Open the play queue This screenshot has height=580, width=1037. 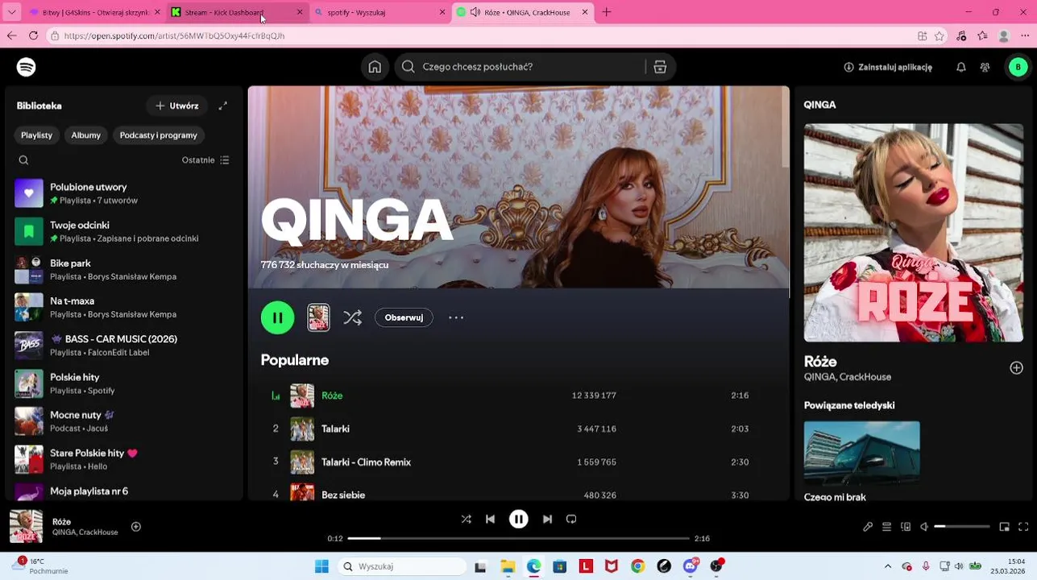click(x=886, y=527)
